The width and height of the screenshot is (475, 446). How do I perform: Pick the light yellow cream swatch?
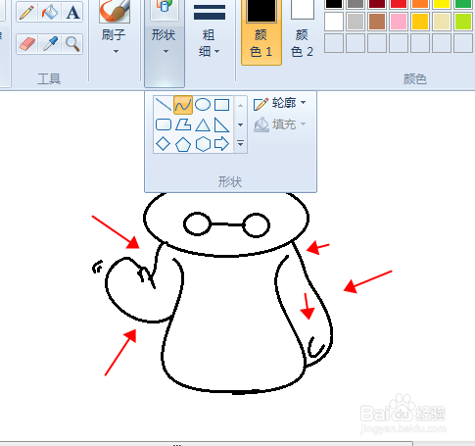pyautogui.click(x=442, y=22)
